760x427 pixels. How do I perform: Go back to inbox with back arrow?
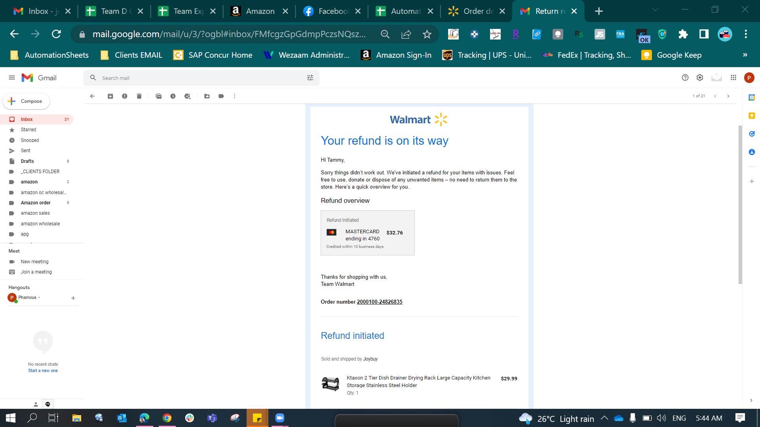point(92,96)
